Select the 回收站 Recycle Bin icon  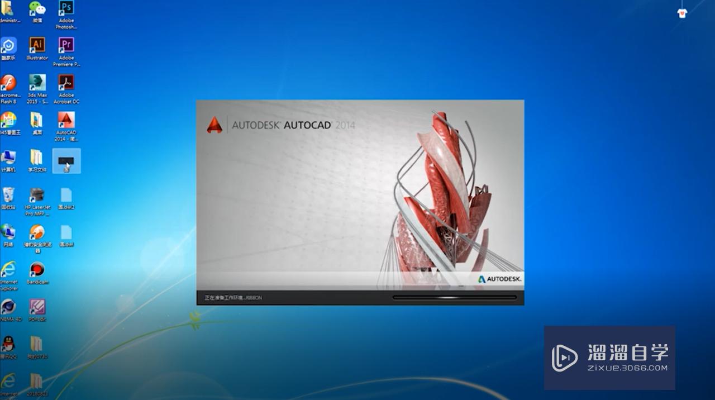tap(8, 198)
